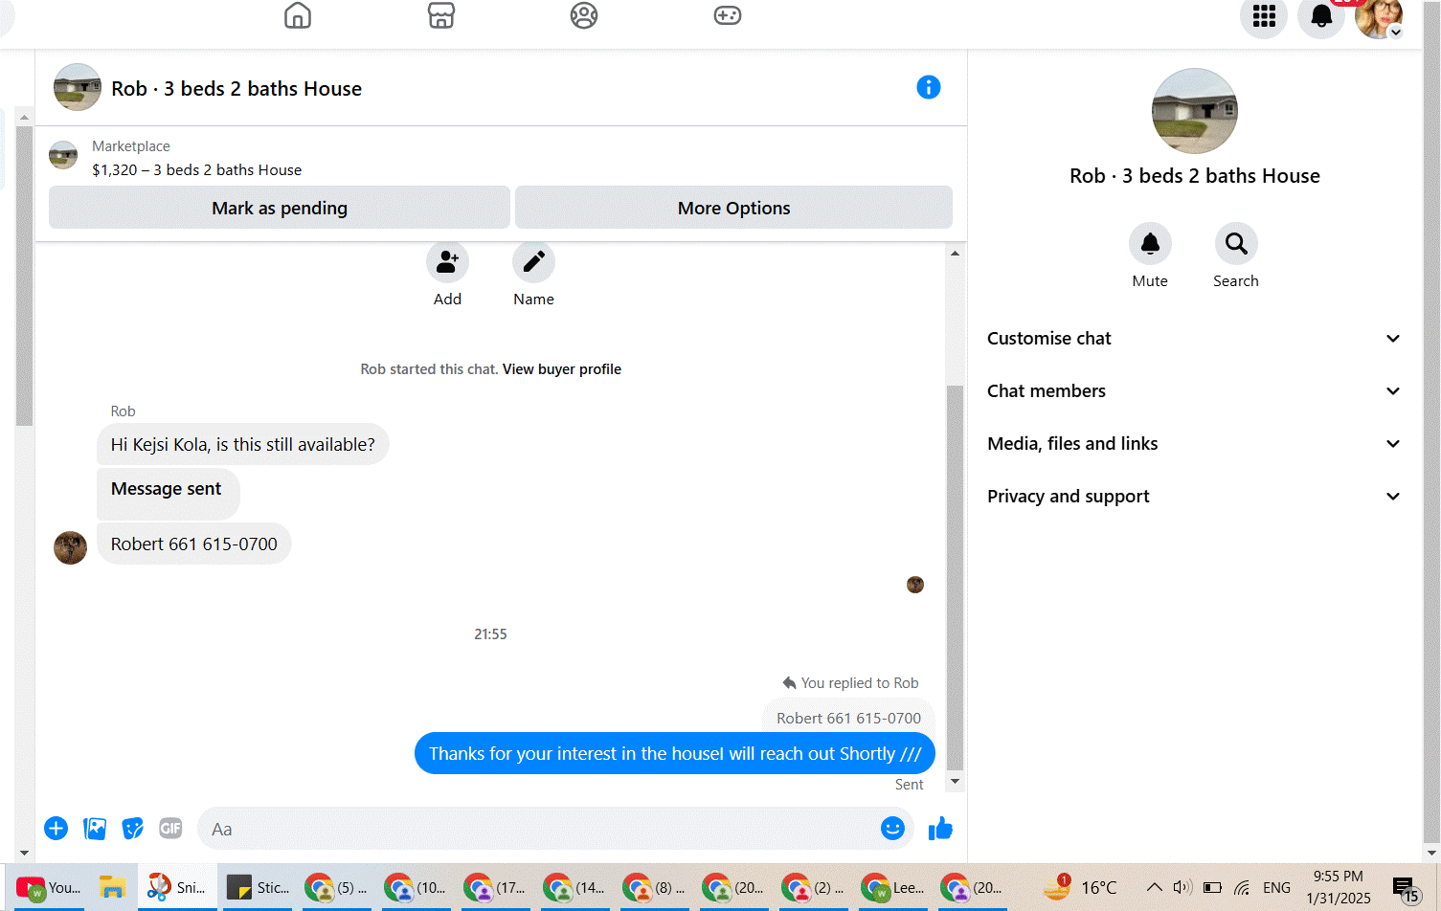Open Chrome window labeled (17 on taskbar
Screen dimensions: 1441x911
click(496, 888)
